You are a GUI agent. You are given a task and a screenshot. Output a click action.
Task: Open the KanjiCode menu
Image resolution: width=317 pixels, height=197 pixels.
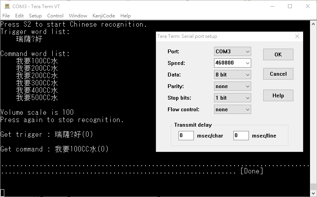click(103, 16)
